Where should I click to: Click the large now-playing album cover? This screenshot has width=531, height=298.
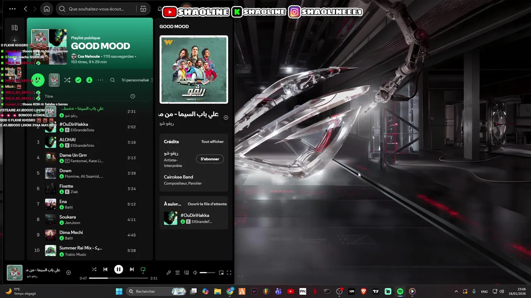(194, 70)
